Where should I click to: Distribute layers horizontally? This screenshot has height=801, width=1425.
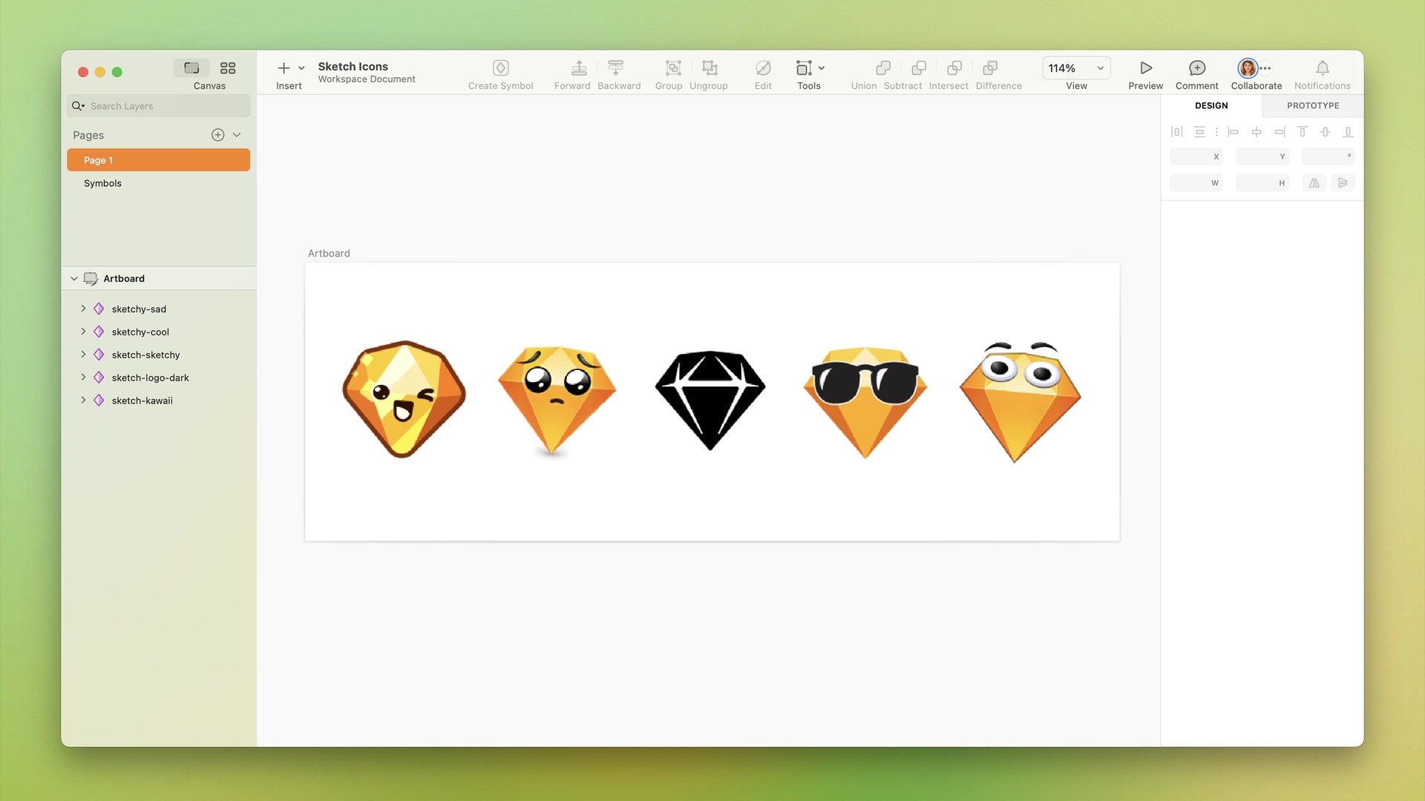point(1176,132)
